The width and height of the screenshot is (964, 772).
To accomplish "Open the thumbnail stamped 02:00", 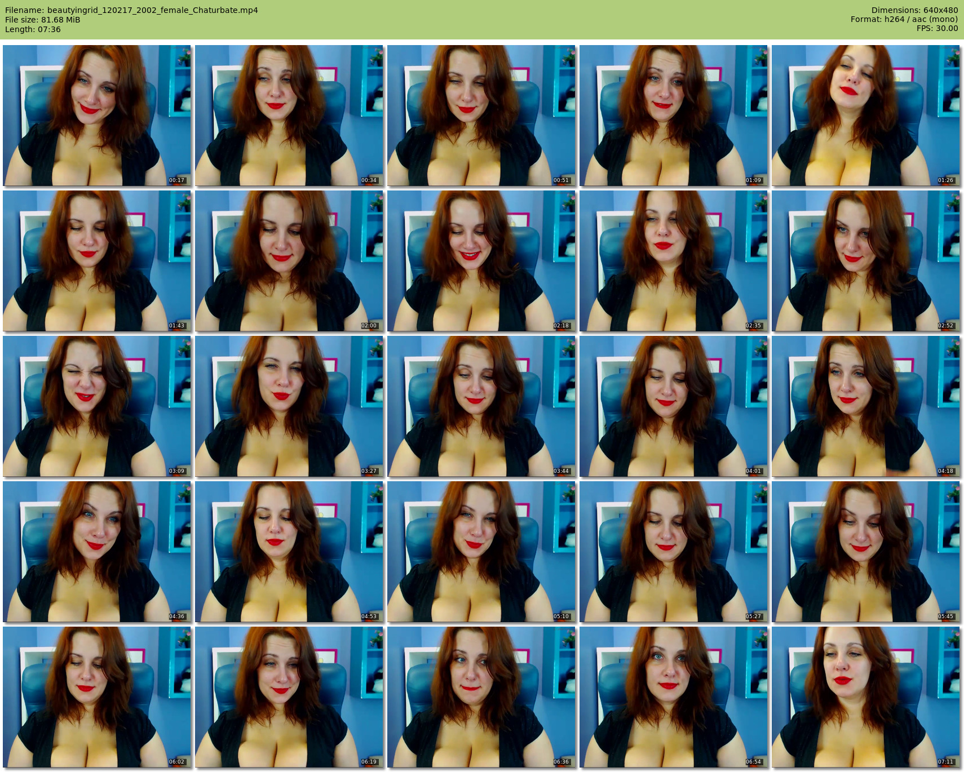I will click(x=289, y=261).
